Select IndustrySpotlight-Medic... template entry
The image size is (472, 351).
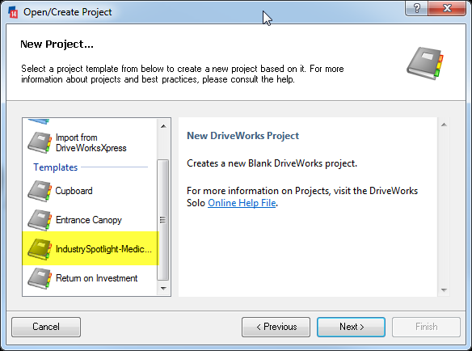coord(91,248)
